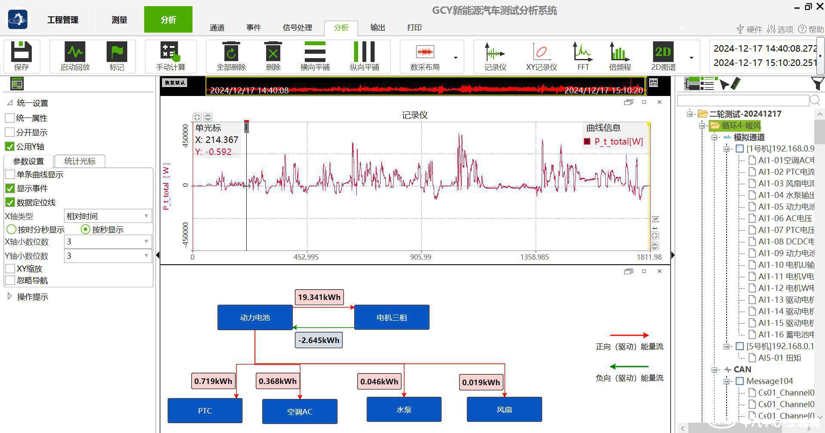Select 按时分秒显示 radio button
This screenshot has height=433, width=825.
click(12, 229)
